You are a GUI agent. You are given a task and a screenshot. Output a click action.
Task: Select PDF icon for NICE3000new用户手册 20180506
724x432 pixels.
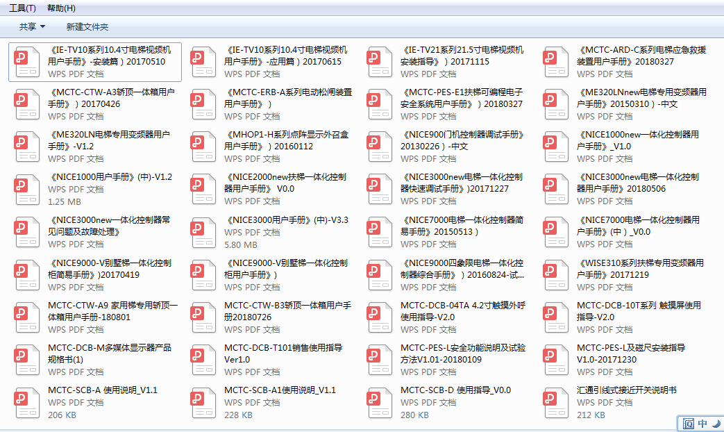tap(556, 190)
